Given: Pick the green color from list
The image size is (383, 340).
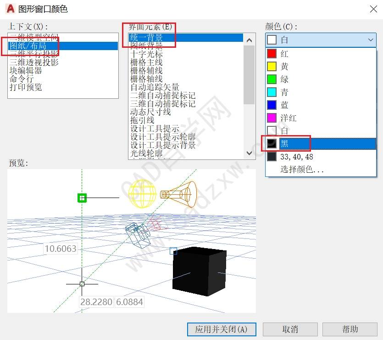Looking at the screenshot, I should 284,80.
